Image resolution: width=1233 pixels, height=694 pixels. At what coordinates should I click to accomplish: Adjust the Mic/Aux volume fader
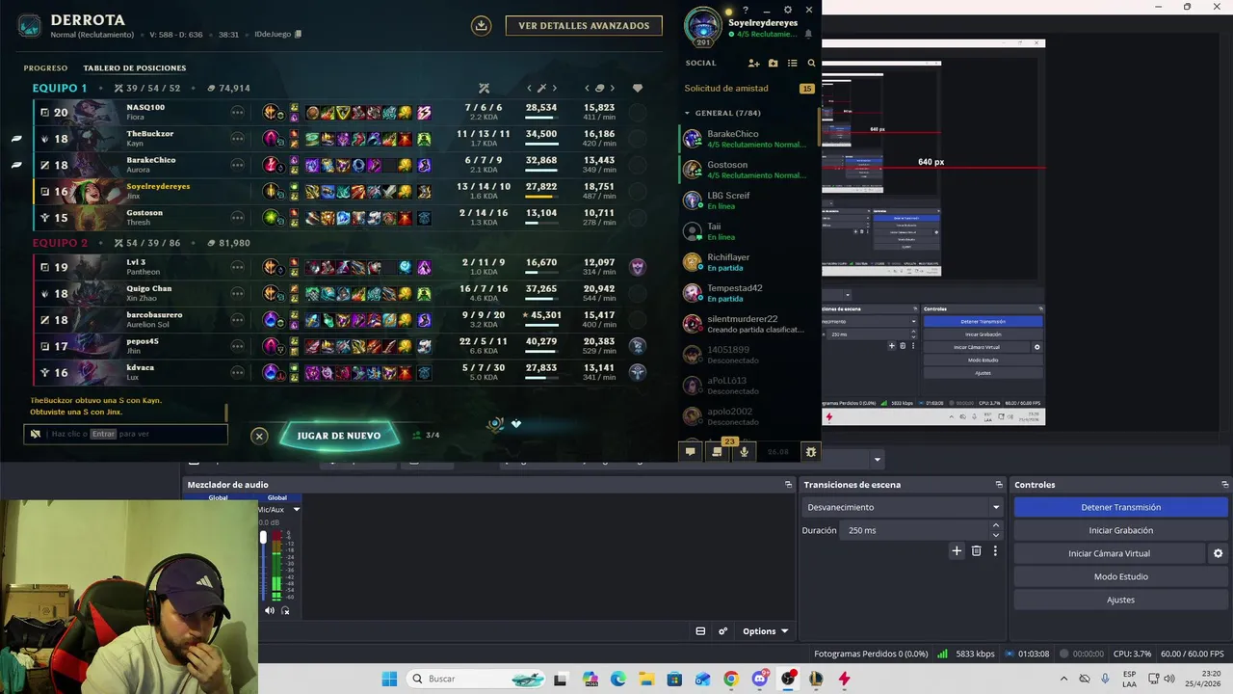click(263, 537)
